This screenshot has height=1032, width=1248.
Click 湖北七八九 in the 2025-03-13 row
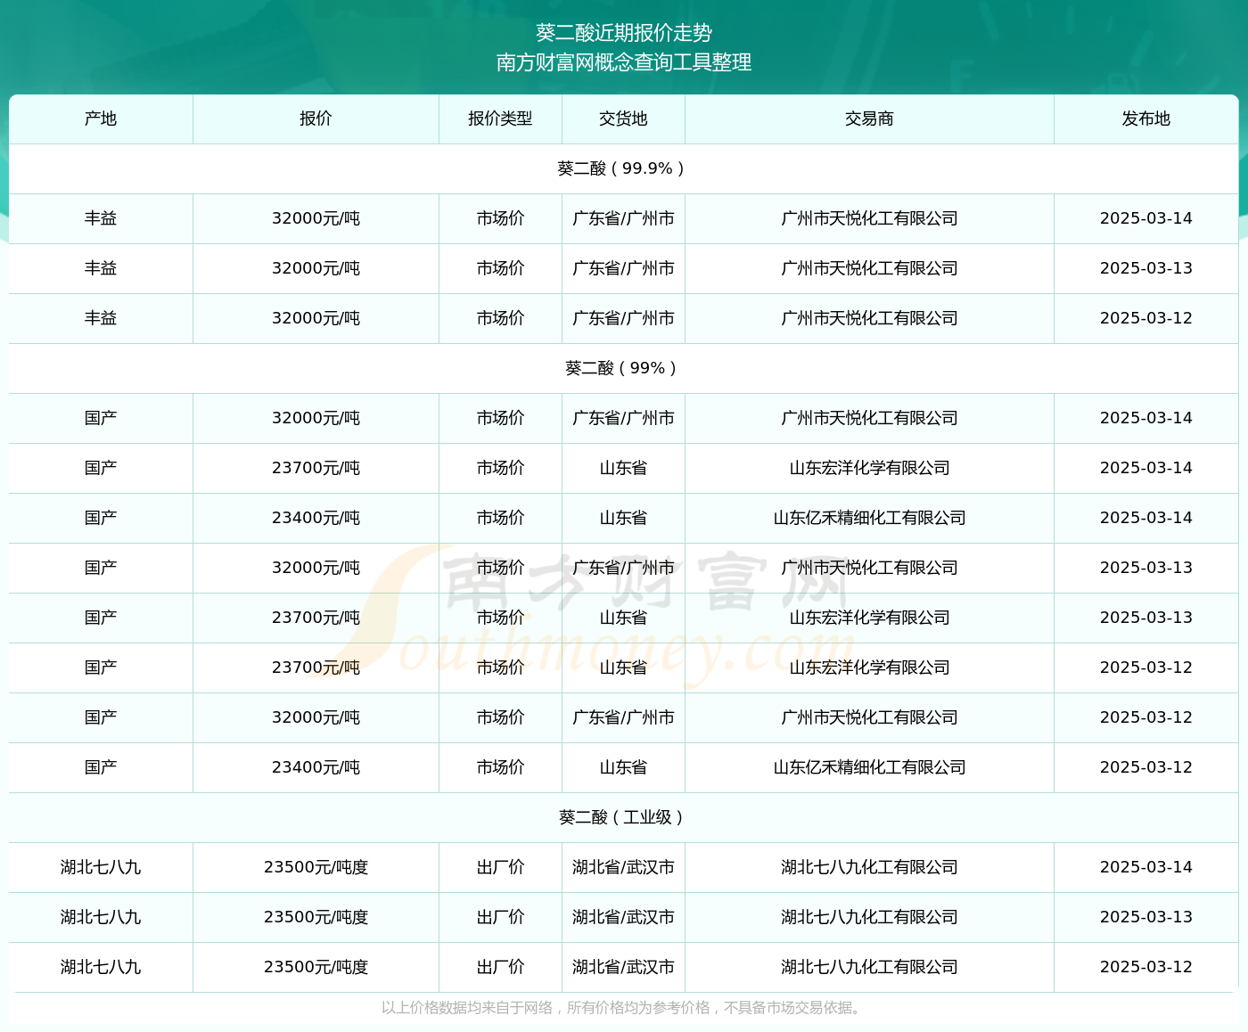[x=101, y=917]
